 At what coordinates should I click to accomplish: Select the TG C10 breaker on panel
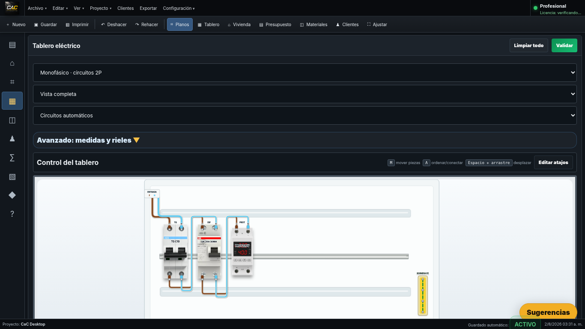click(175, 252)
